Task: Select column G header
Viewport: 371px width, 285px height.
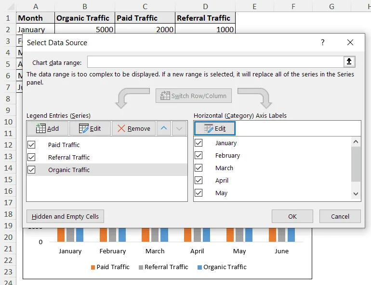Action: tap(331, 6)
